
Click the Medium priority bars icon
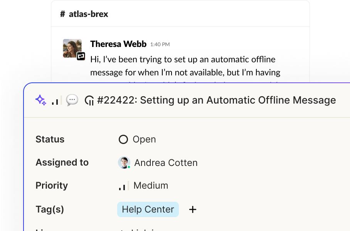(x=124, y=186)
